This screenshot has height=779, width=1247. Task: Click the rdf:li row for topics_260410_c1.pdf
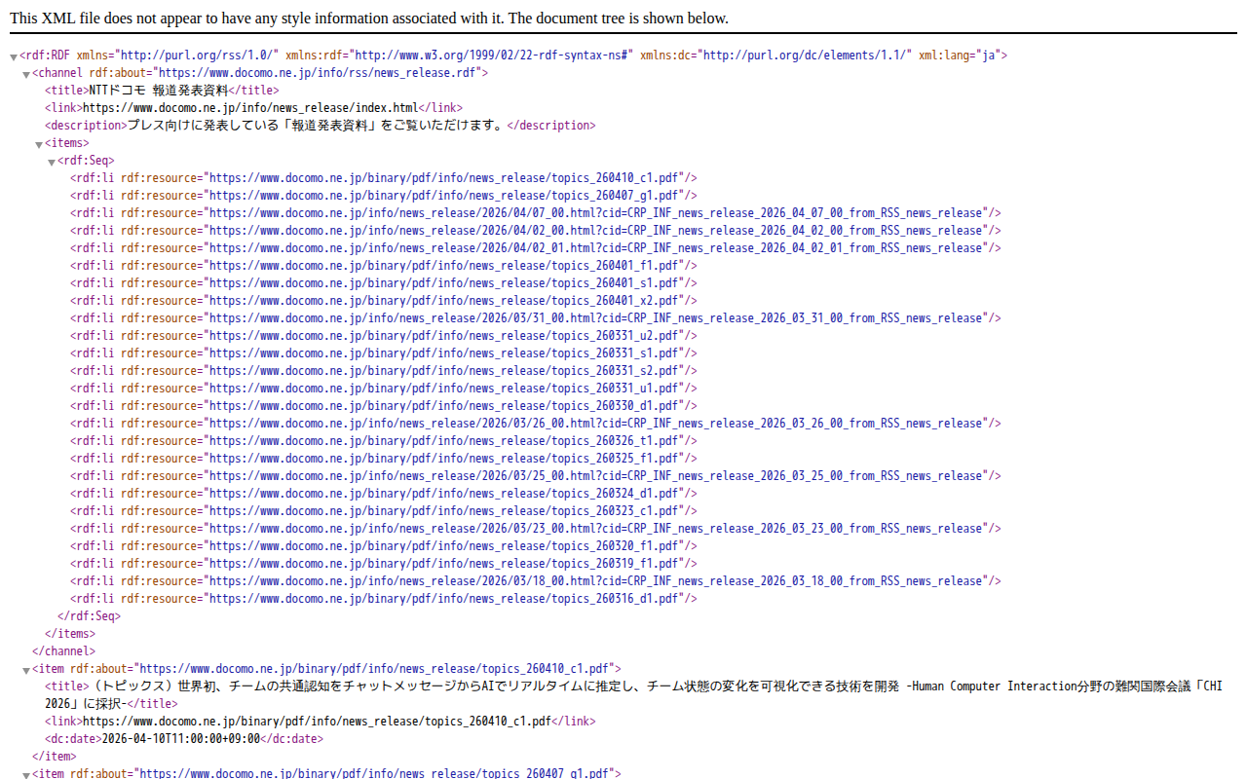click(x=384, y=178)
